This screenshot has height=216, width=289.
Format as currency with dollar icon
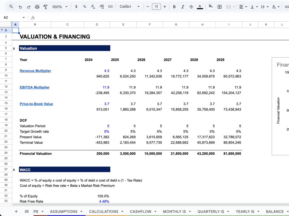pyautogui.click(x=76, y=7)
